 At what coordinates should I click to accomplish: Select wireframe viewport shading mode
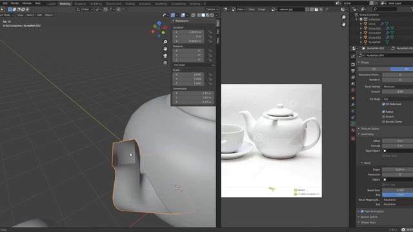point(199,15)
